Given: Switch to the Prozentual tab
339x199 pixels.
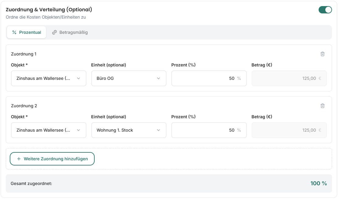Looking at the screenshot, I should pyautogui.click(x=26, y=32).
